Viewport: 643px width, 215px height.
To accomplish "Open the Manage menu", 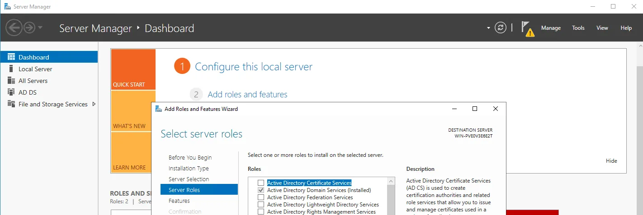I will 551,28.
